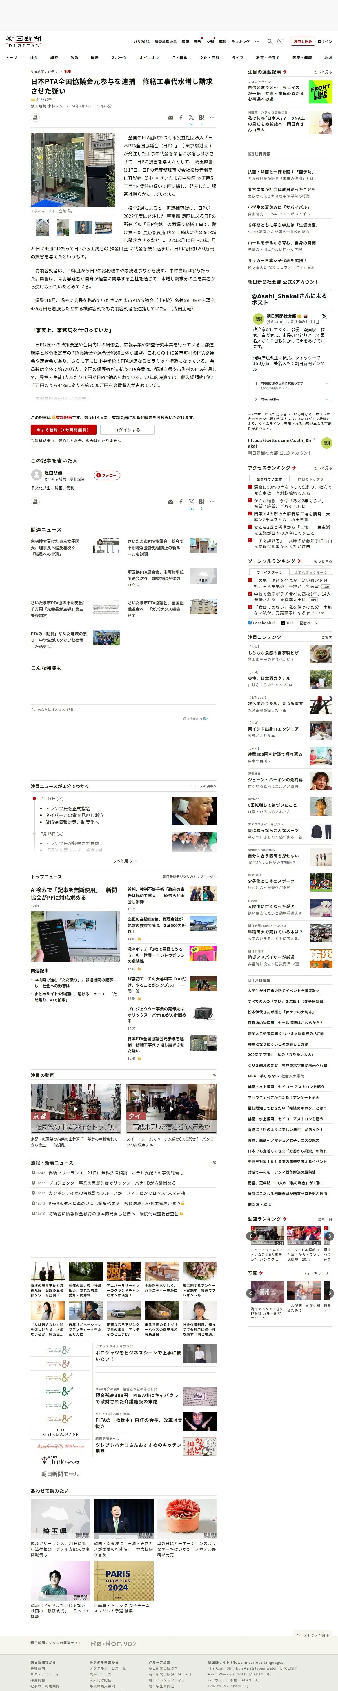338x1691 pixels.
Task: Open Trump photo in news summary
Action: (x=194, y=811)
